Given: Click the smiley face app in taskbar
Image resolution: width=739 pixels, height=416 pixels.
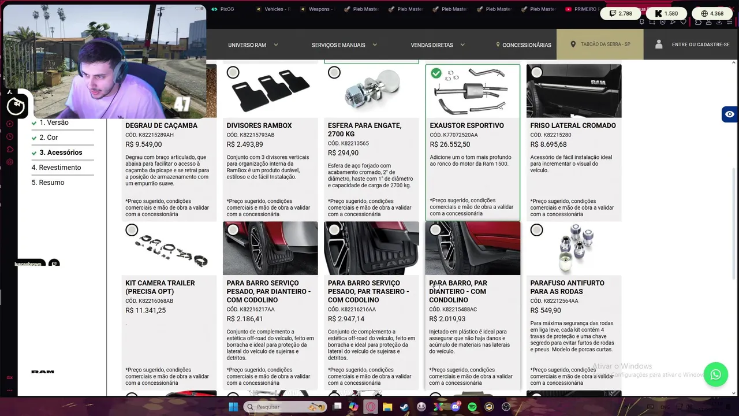Looking at the screenshot, I should coord(421,407).
